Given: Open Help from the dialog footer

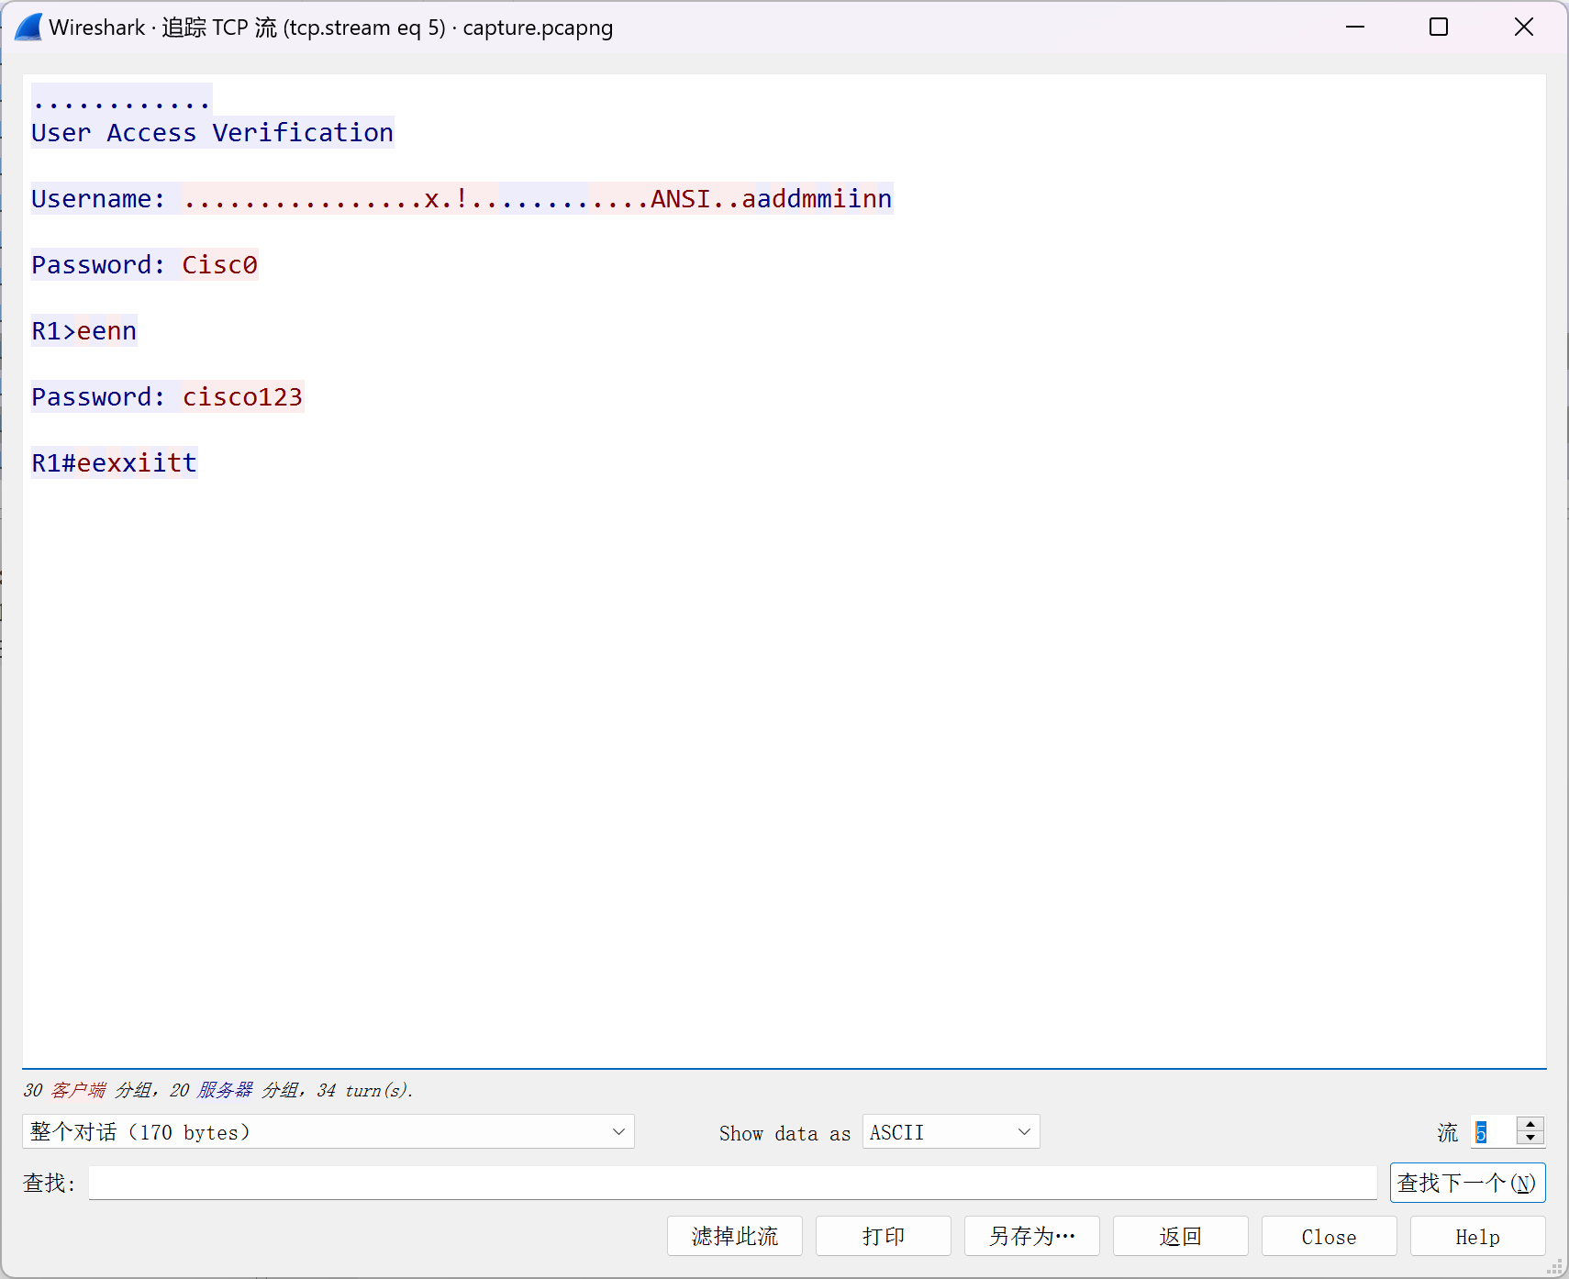Looking at the screenshot, I should pyautogui.click(x=1476, y=1236).
